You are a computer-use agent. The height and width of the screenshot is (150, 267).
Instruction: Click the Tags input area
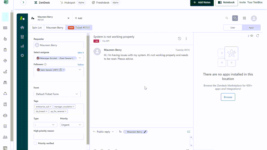[x=59, y=109]
